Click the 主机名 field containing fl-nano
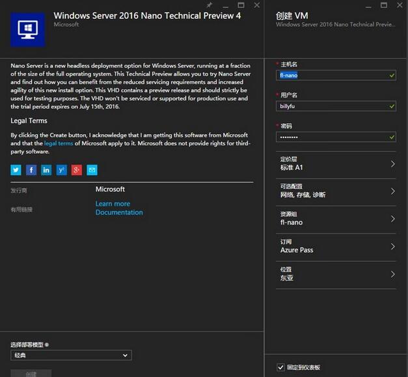Image resolution: width=408 pixels, height=377 pixels. [x=336, y=76]
